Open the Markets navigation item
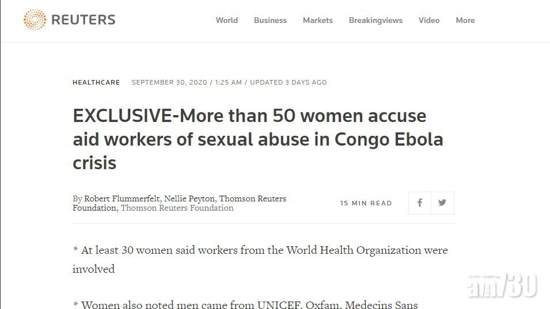The image size is (550, 309). tap(317, 20)
